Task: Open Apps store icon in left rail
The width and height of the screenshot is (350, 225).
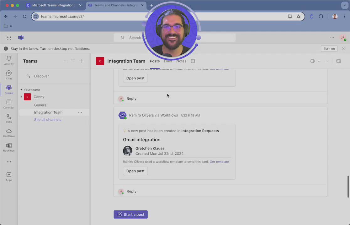Action: (x=9, y=177)
